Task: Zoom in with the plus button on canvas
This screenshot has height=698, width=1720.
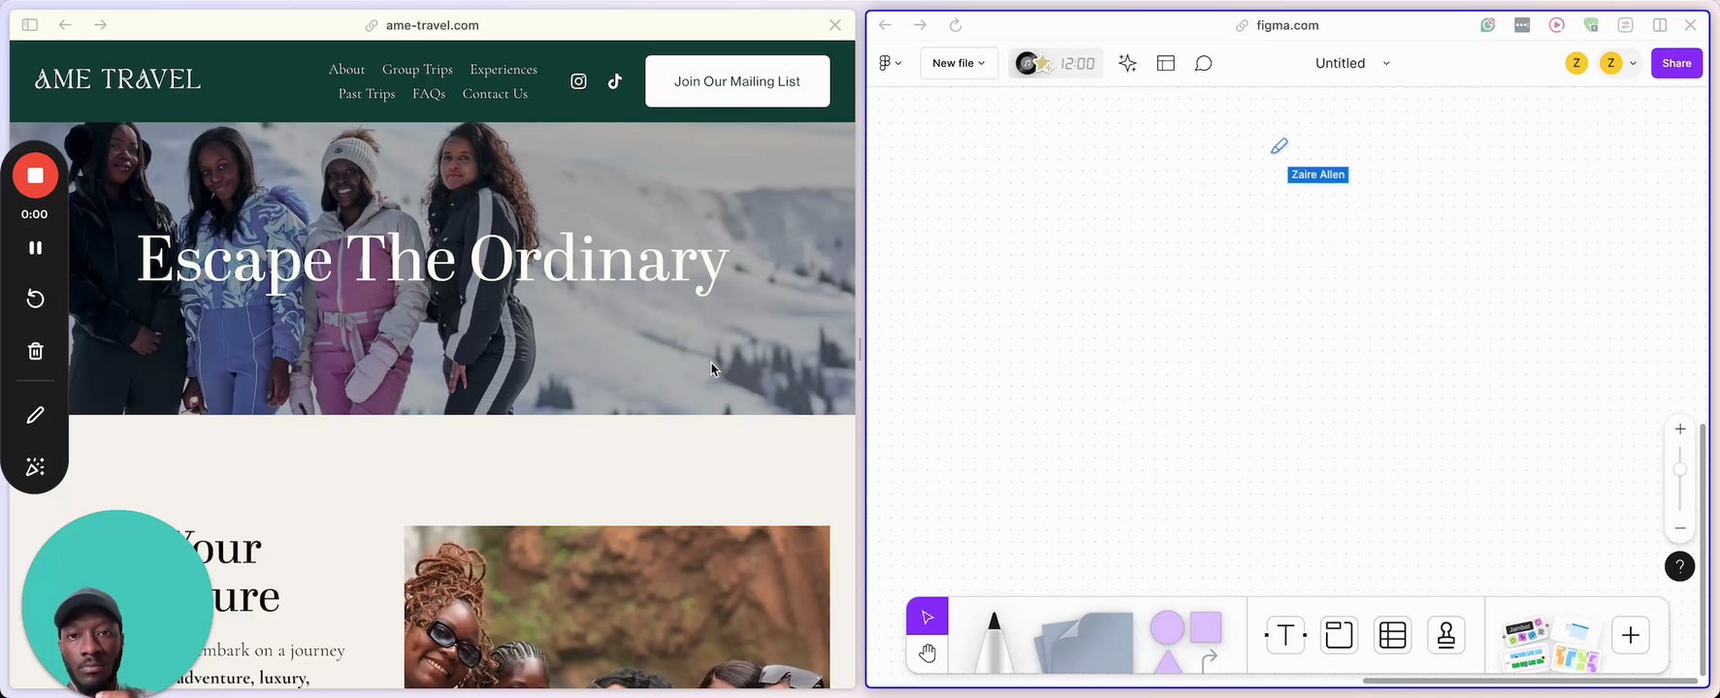Action: coord(1680,429)
